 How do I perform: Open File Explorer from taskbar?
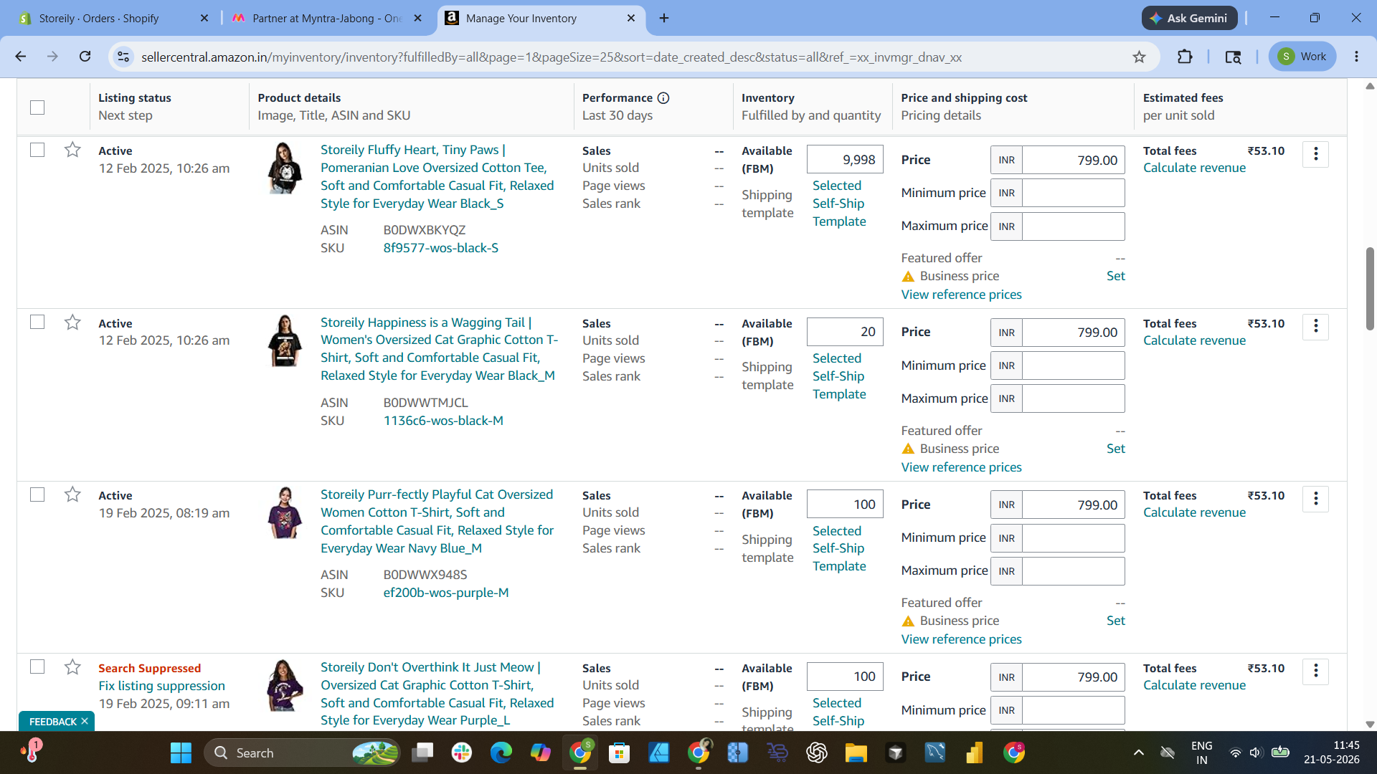pos(856,752)
